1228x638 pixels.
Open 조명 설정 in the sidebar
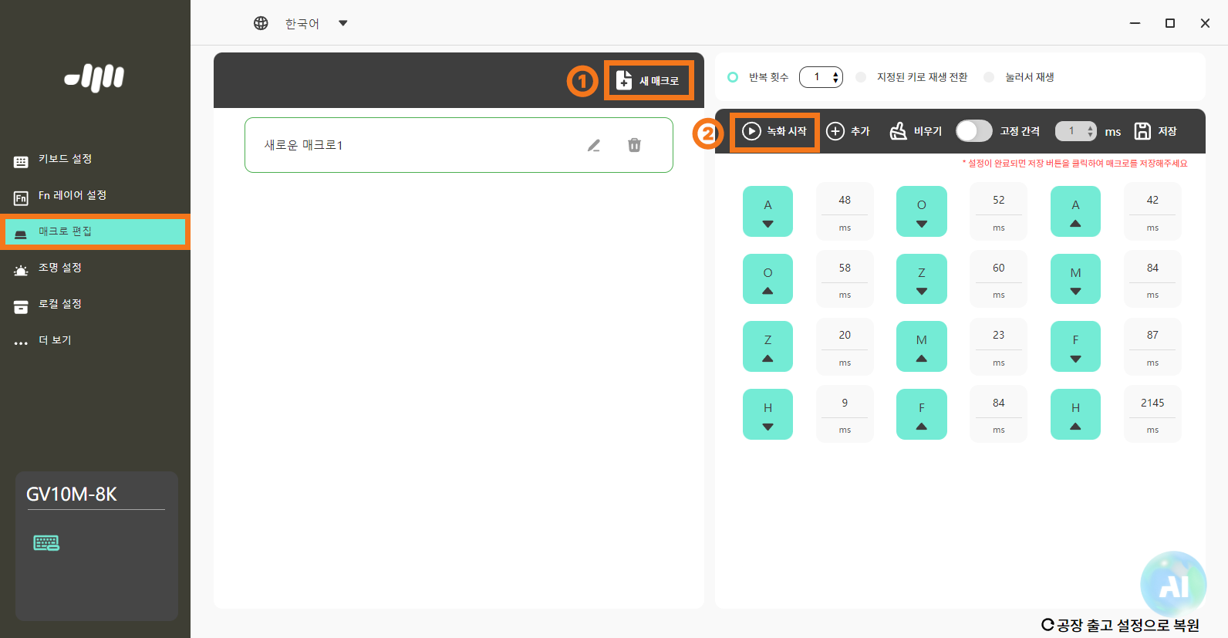60,268
